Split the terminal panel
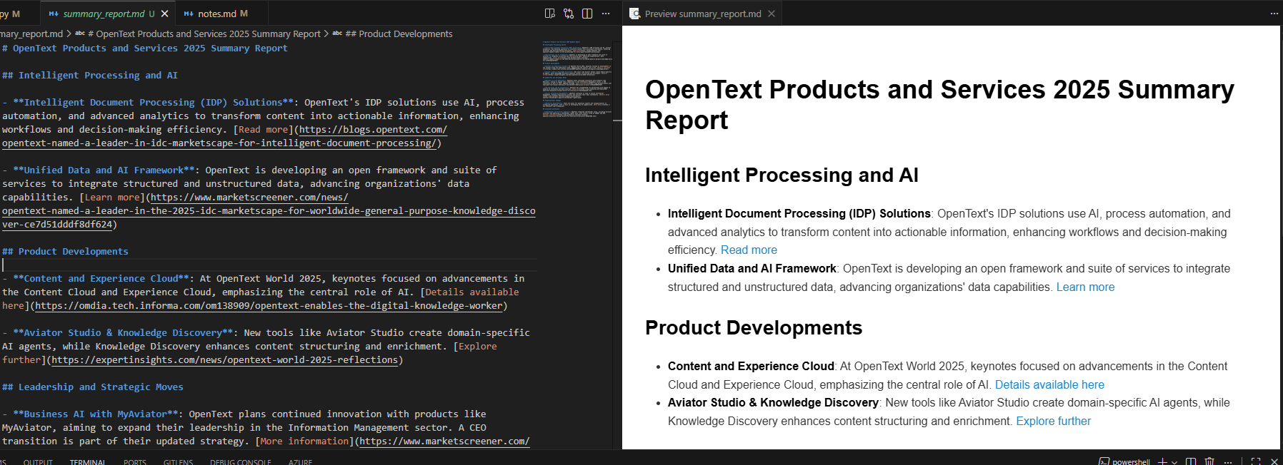Image resolution: width=1283 pixels, height=465 pixels. pyautogui.click(x=1191, y=461)
